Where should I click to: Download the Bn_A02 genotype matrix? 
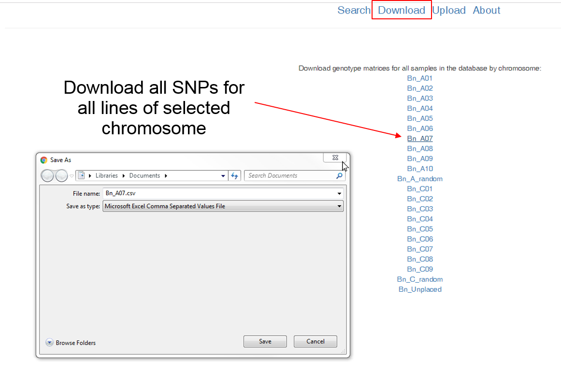coord(420,88)
